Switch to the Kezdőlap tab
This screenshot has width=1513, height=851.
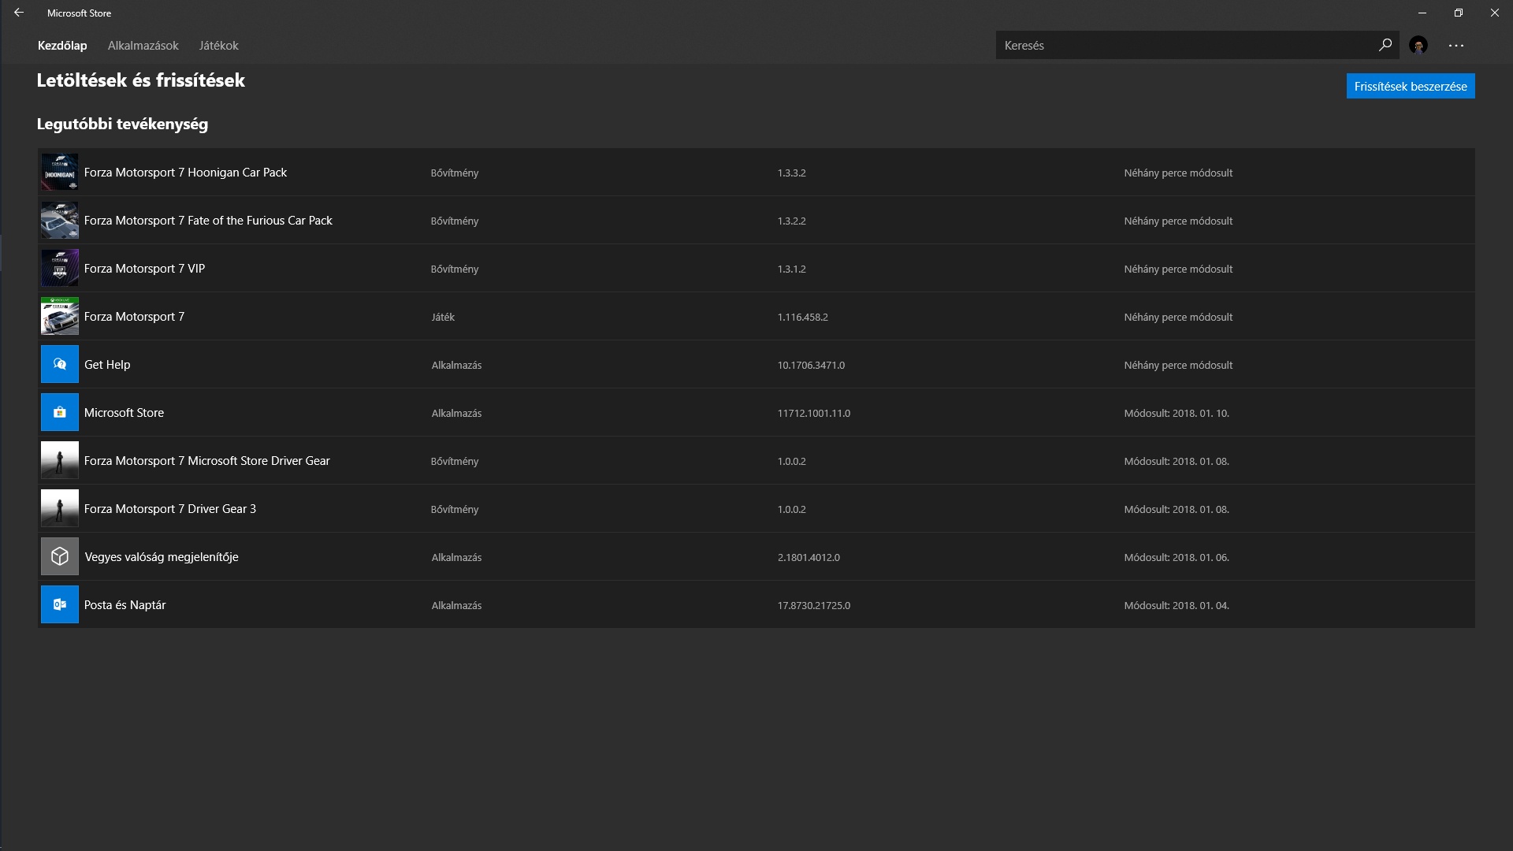point(62,46)
